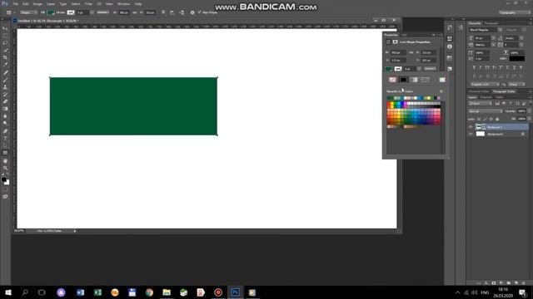Open the Filter menu
Screen dimensions: 533x299
pyautogui.click(x=88, y=3)
